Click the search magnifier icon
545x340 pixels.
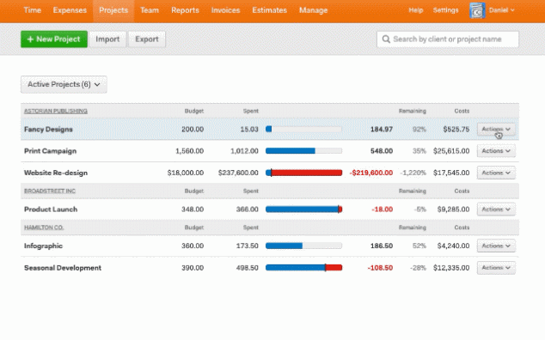[x=386, y=39]
